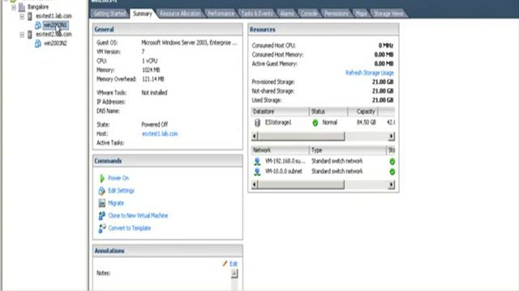Click the Bangalore datacenter icon
The image size is (519, 291).
22,7
